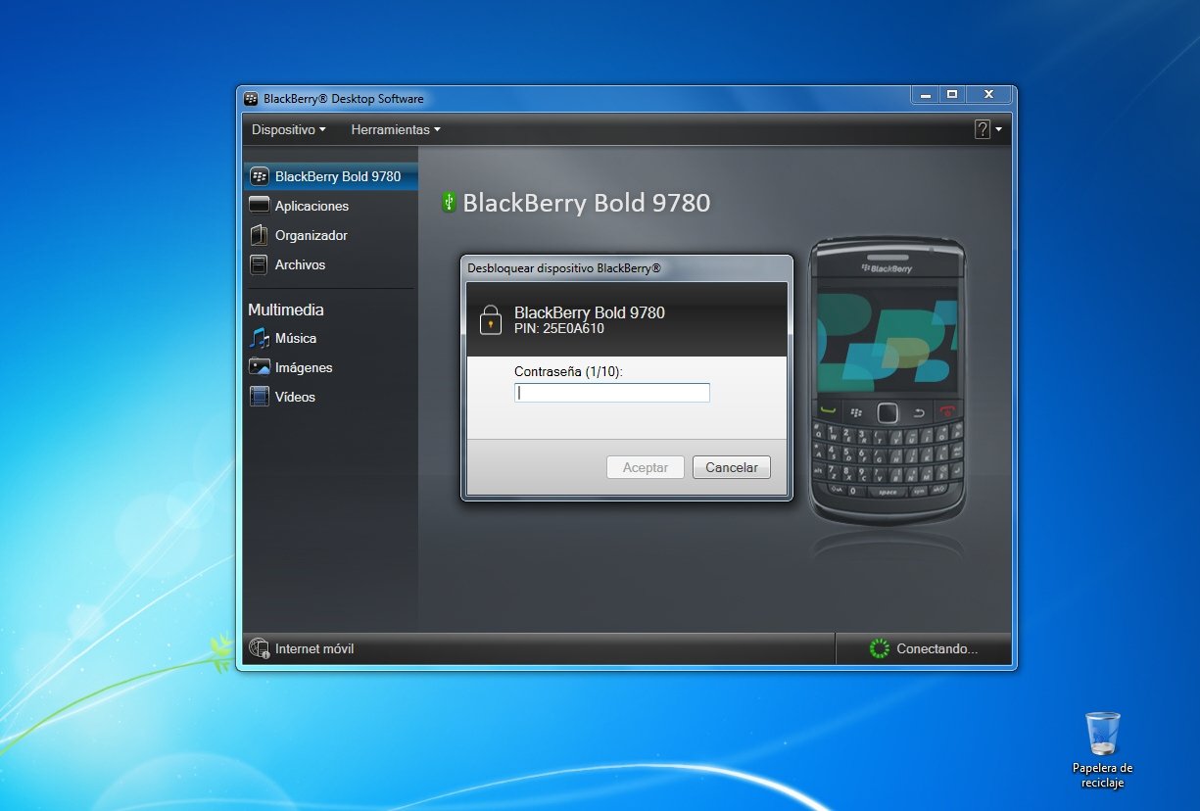Open the Organizador icon in sidebar

[260, 235]
